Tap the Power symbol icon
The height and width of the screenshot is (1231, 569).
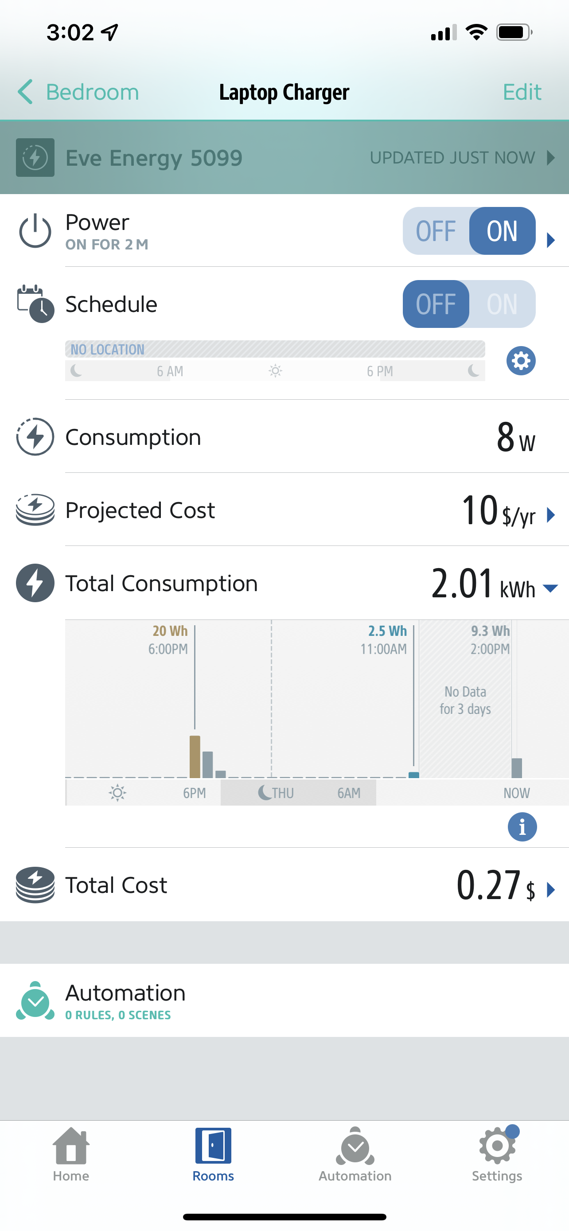point(35,231)
